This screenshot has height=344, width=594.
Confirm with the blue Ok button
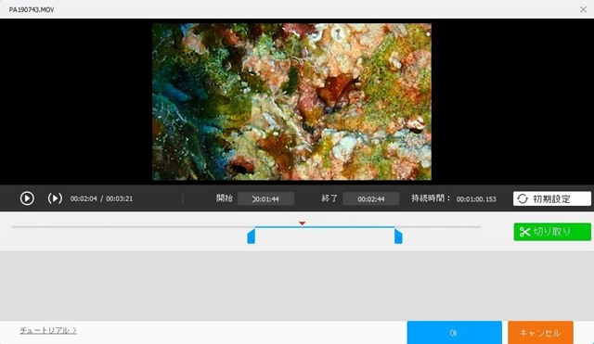[454, 333]
